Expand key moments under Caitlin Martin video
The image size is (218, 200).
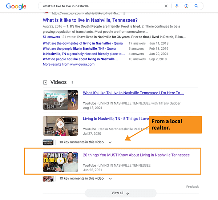pyautogui.click(x=110, y=142)
